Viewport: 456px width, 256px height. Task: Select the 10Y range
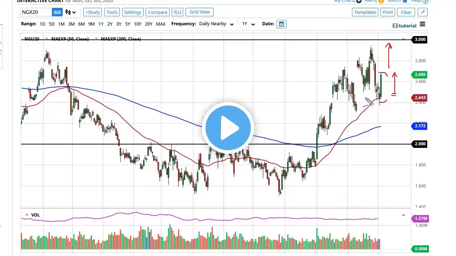138,24
